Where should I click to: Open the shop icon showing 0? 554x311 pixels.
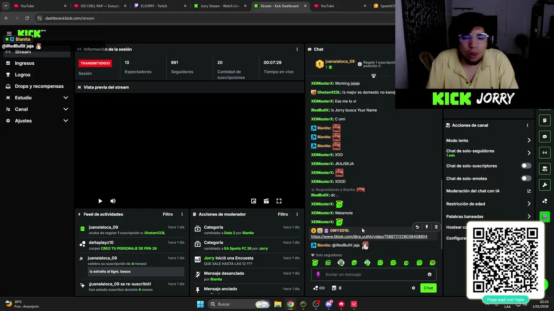coord(336,288)
